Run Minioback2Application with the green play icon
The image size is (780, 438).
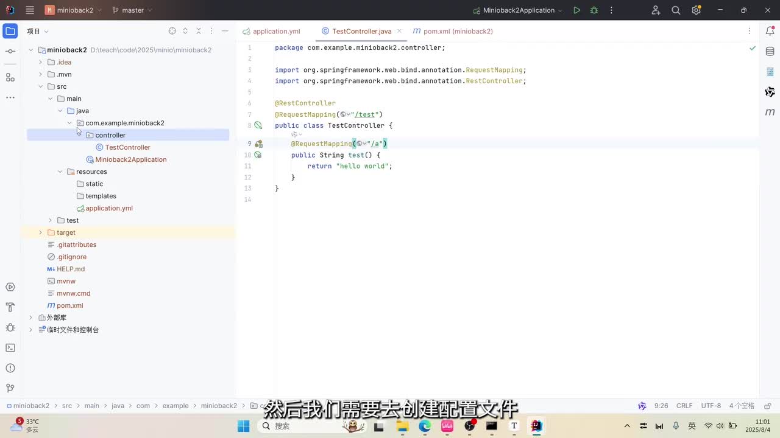(576, 10)
